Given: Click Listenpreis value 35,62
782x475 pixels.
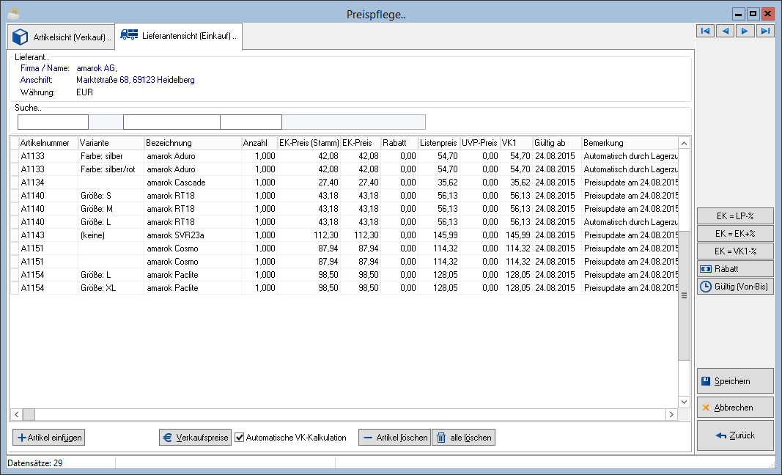Looking at the screenshot, I should [x=439, y=183].
